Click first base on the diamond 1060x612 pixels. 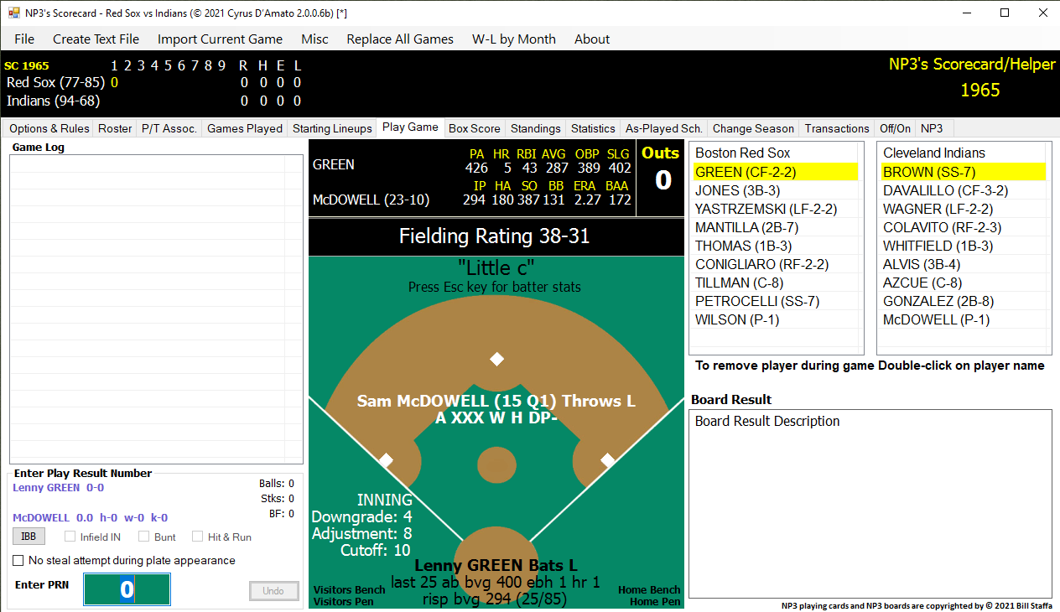608,460
